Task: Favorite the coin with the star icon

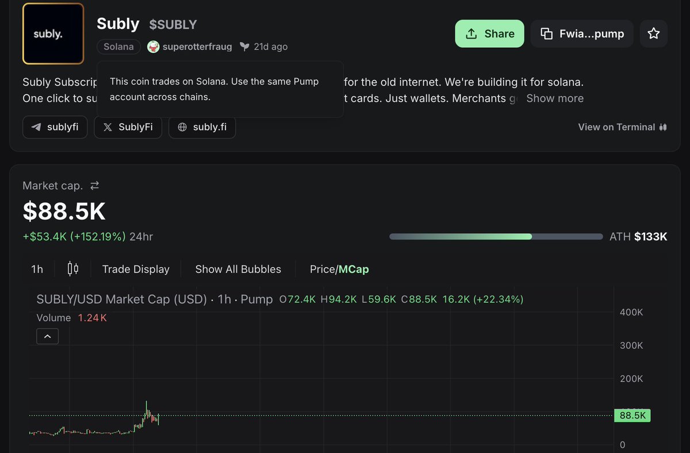Action: [x=654, y=33]
